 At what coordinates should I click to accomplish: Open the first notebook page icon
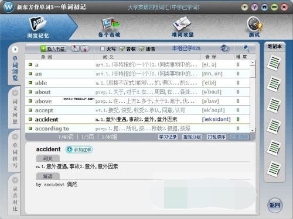[274, 63]
